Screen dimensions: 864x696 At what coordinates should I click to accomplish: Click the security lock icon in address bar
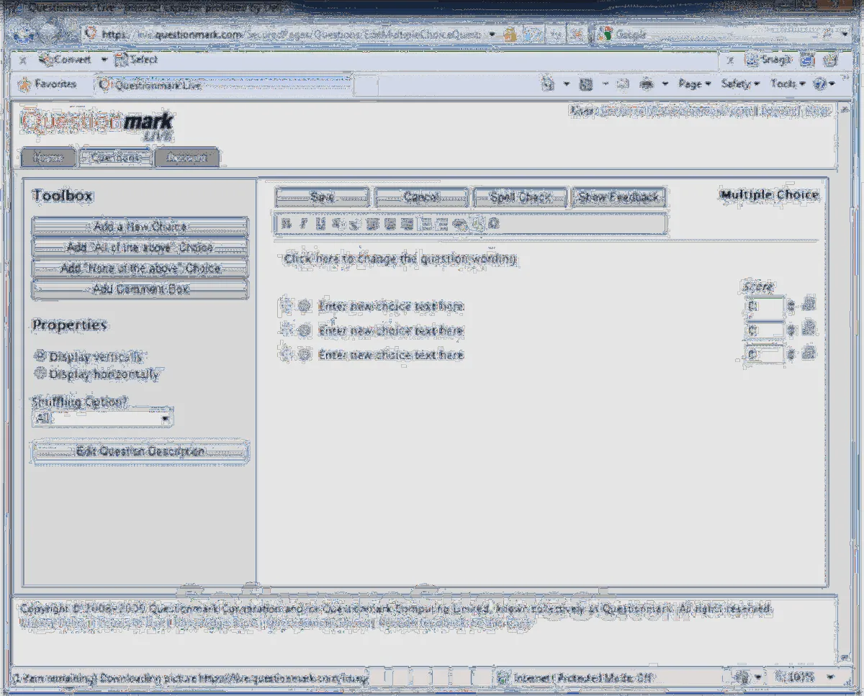click(510, 35)
